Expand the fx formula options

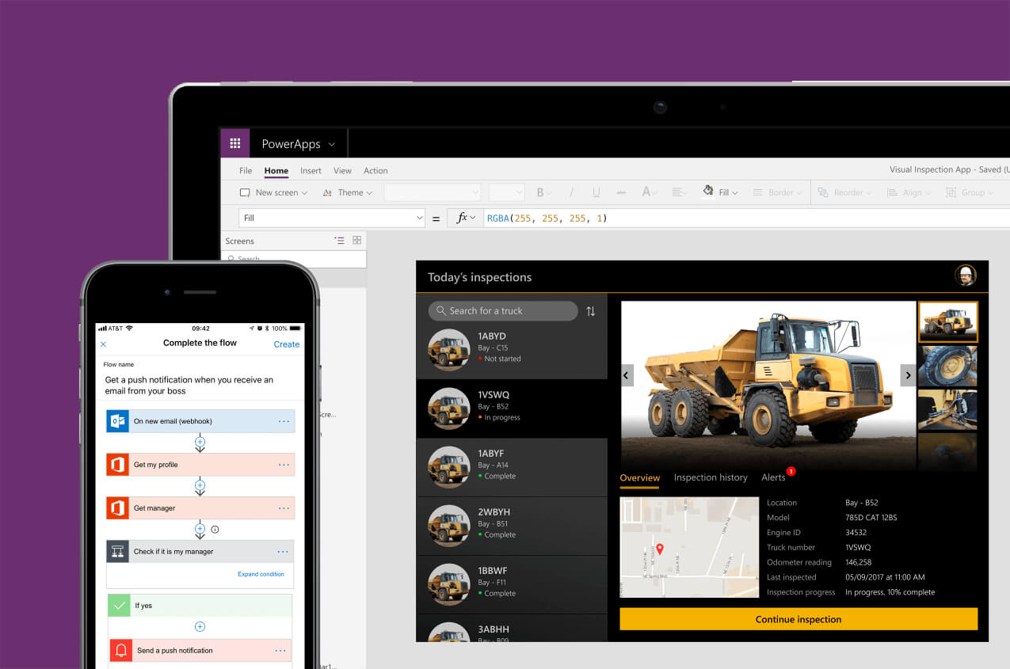pos(466,218)
